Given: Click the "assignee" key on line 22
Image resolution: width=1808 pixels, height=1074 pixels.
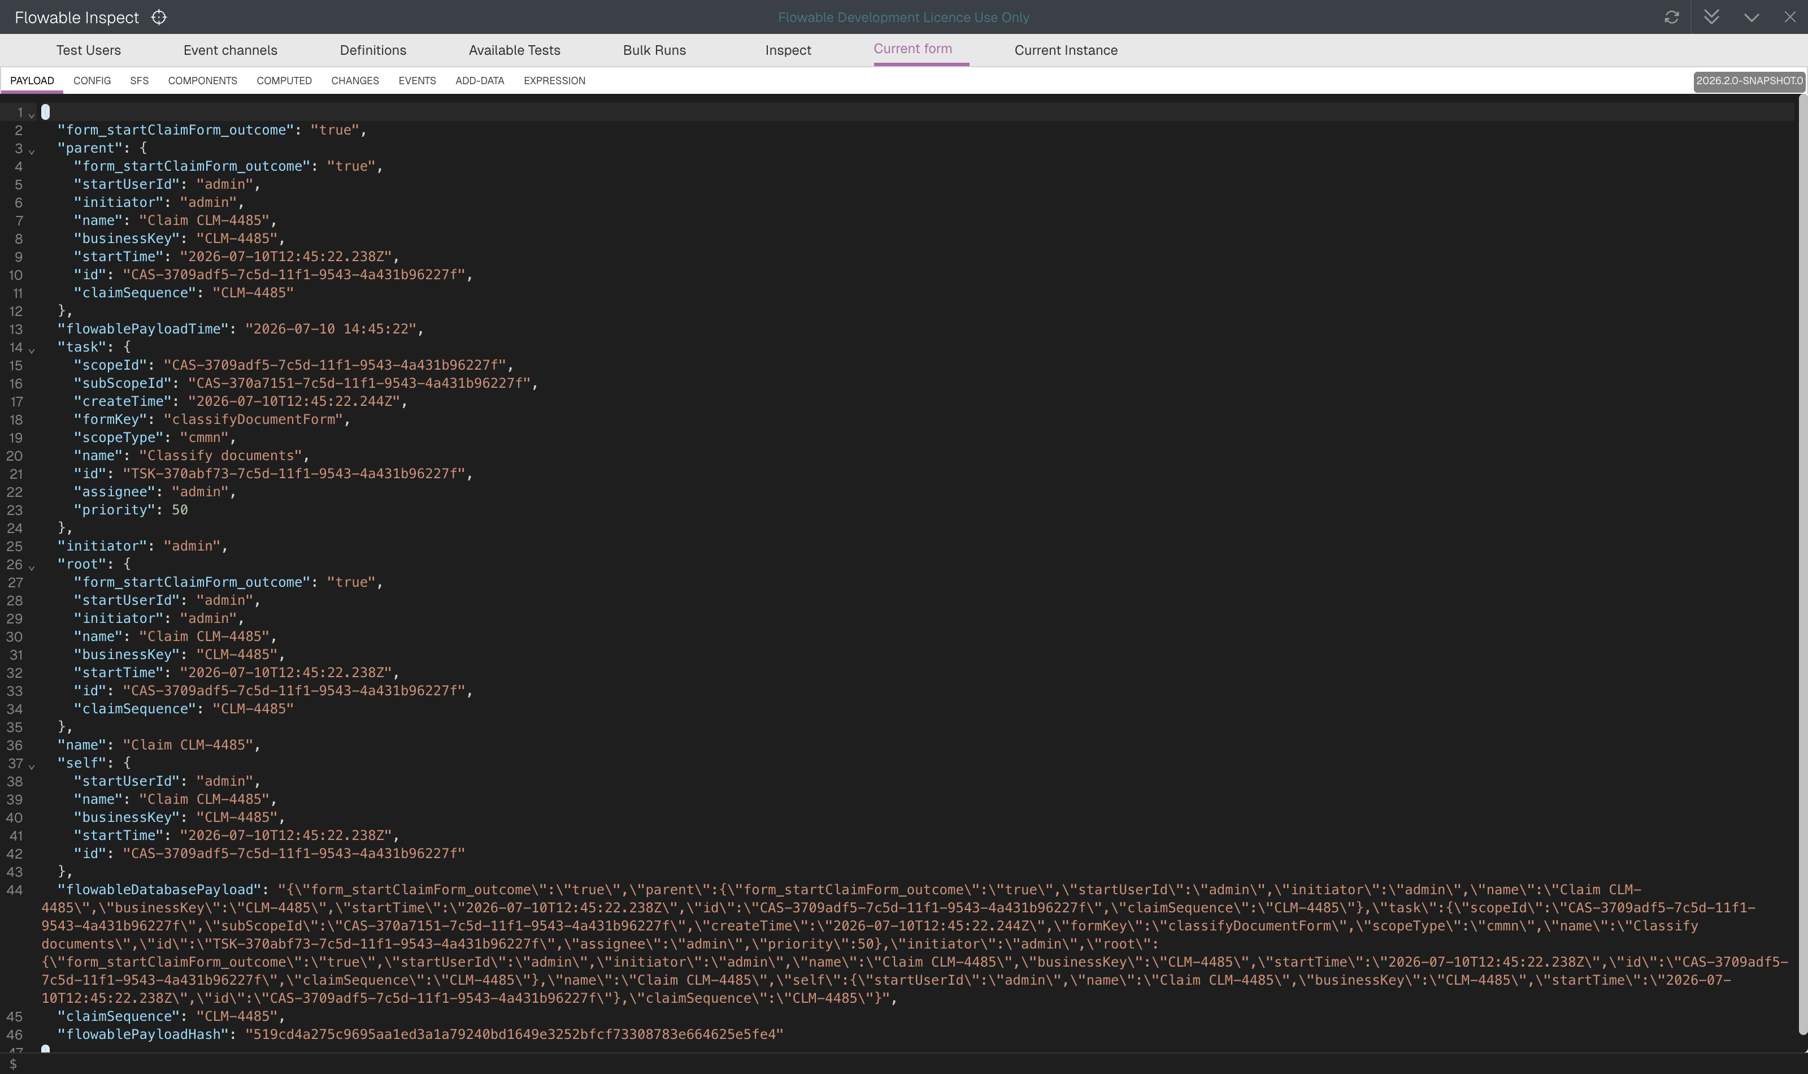Looking at the screenshot, I should 114,491.
